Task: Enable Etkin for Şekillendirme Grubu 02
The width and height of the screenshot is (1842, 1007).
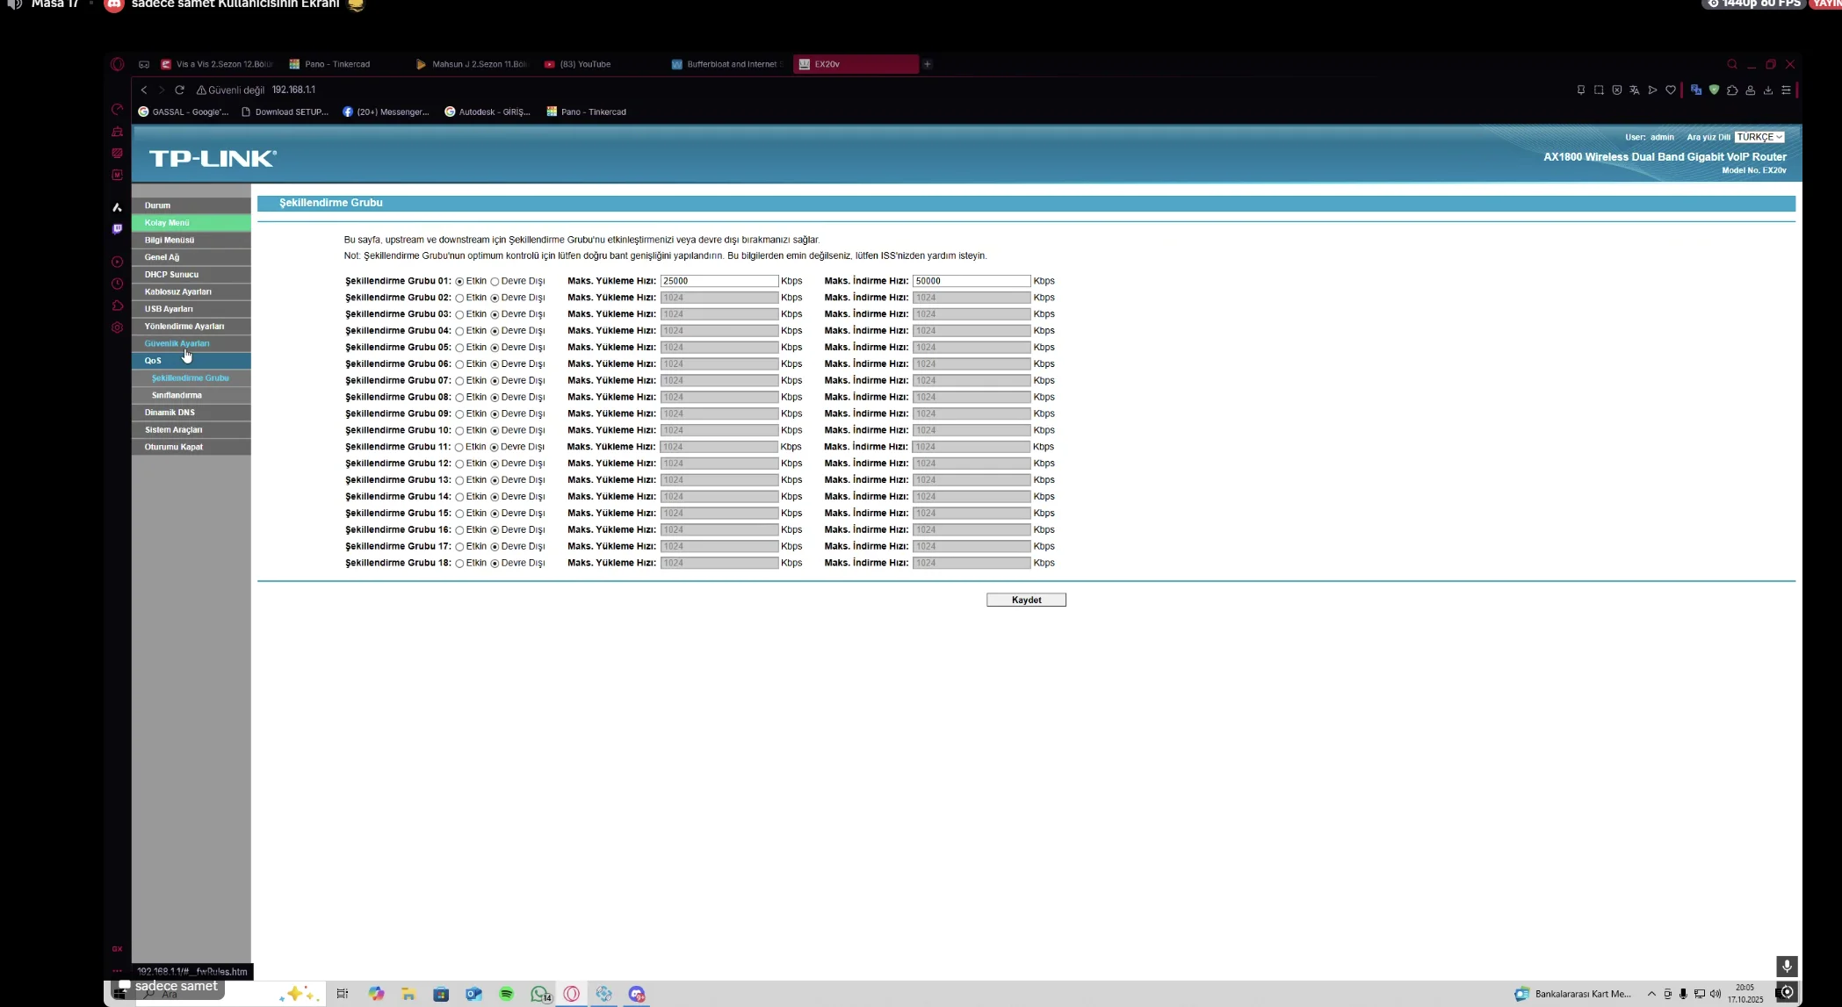Action: click(459, 299)
